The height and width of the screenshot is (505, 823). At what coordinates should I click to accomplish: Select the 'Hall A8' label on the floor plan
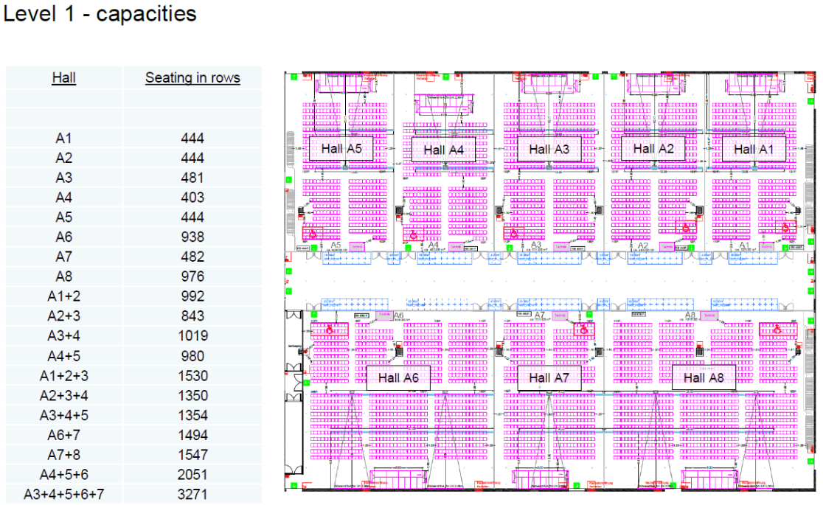point(704,378)
